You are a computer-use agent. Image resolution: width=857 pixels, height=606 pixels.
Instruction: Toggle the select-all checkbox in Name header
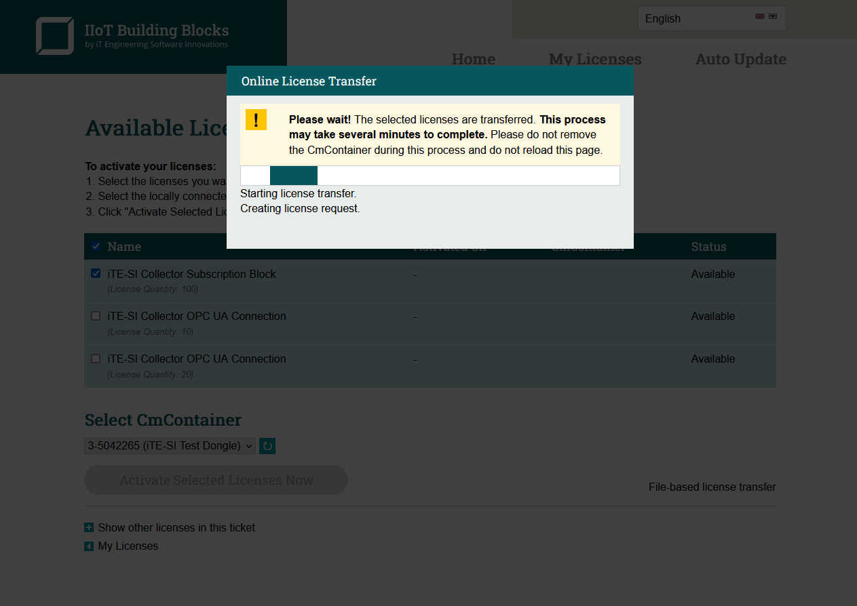tap(96, 246)
